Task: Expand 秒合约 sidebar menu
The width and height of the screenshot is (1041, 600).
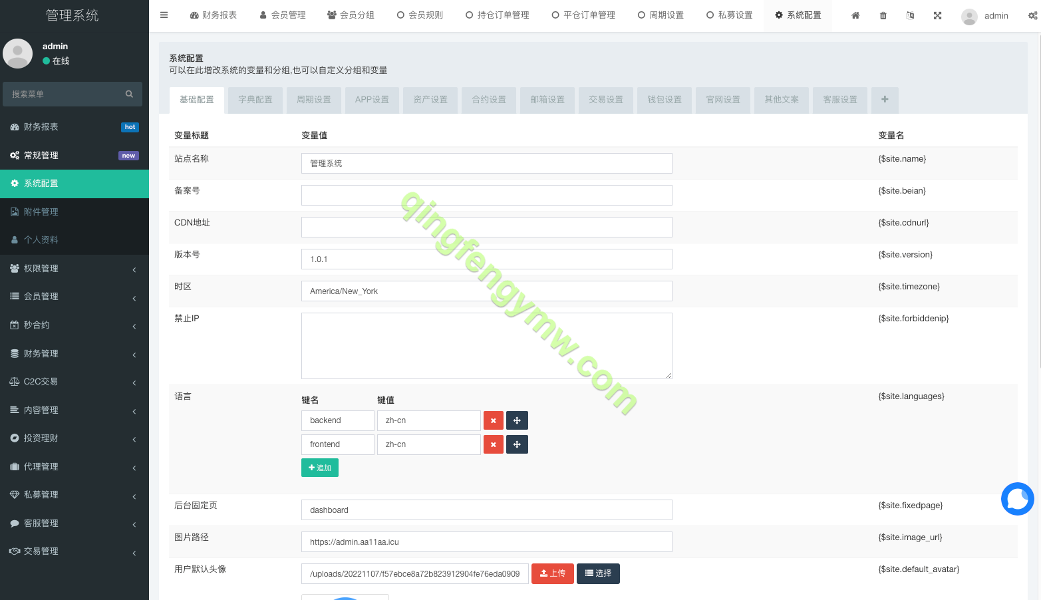Action: pos(74,325)
